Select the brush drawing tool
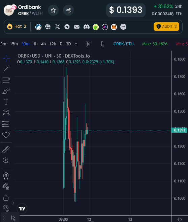 pos(6,91)
